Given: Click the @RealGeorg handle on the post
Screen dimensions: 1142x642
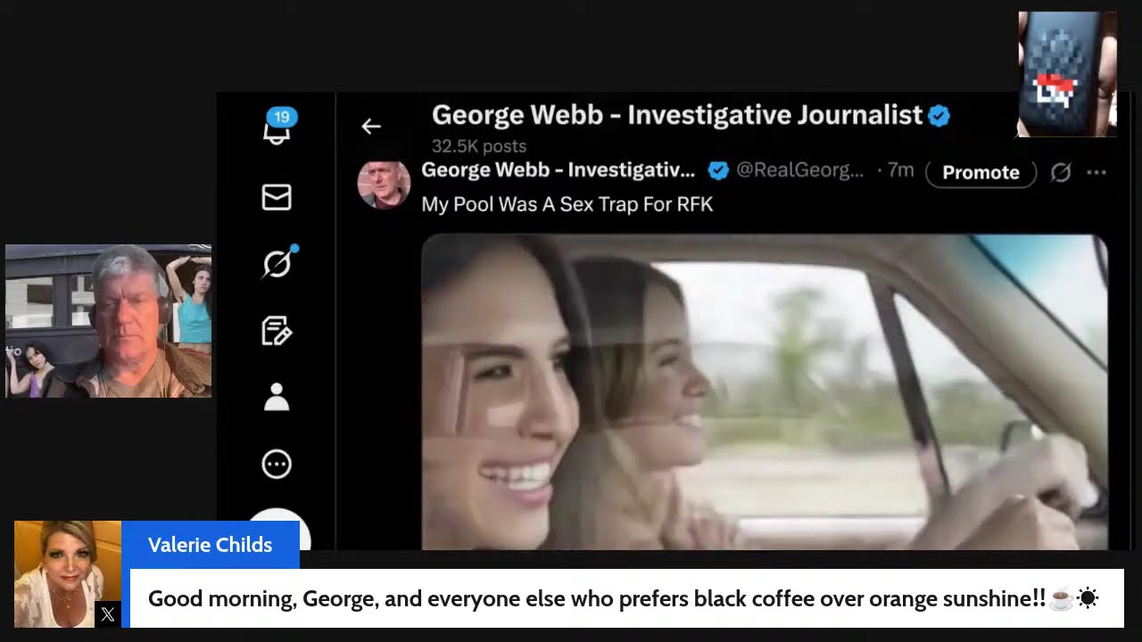Looking at the screenshot, I should (x=800, y=170).
